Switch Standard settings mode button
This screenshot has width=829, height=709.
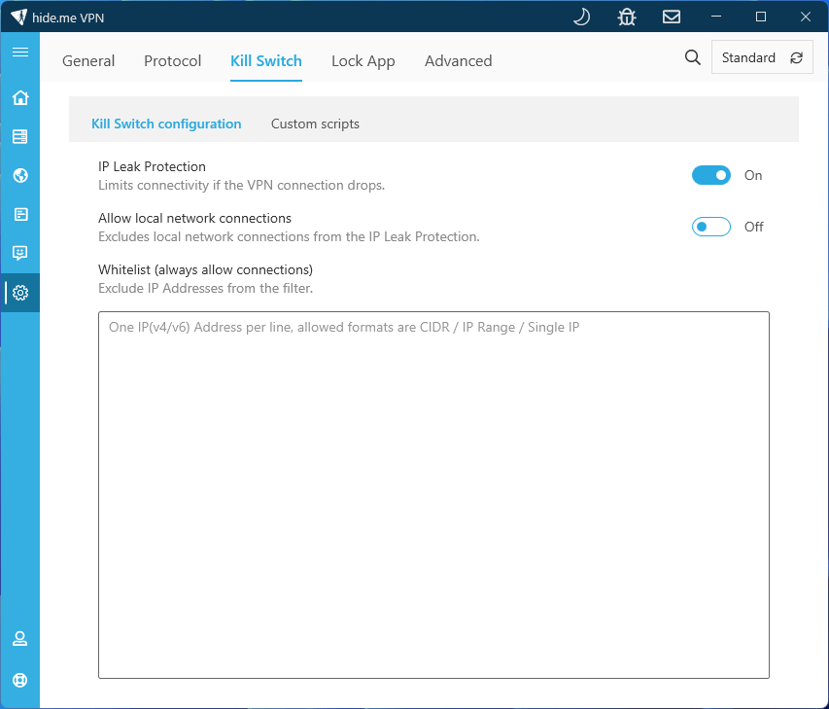(762, 57)
